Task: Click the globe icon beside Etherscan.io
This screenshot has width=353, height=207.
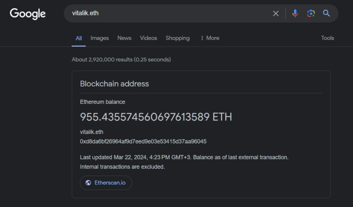Action: pos(88,183)
